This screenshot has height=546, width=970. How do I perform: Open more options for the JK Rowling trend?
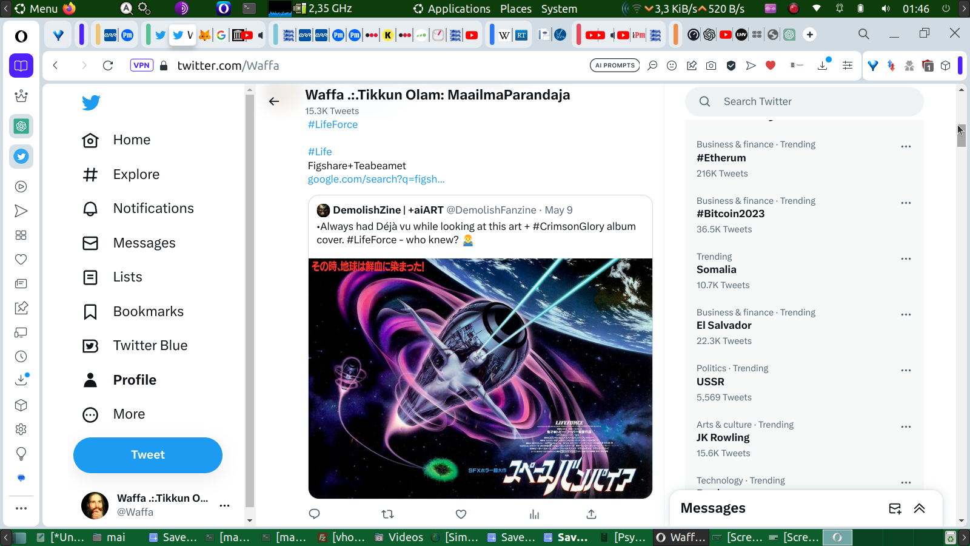click(906, 426)
